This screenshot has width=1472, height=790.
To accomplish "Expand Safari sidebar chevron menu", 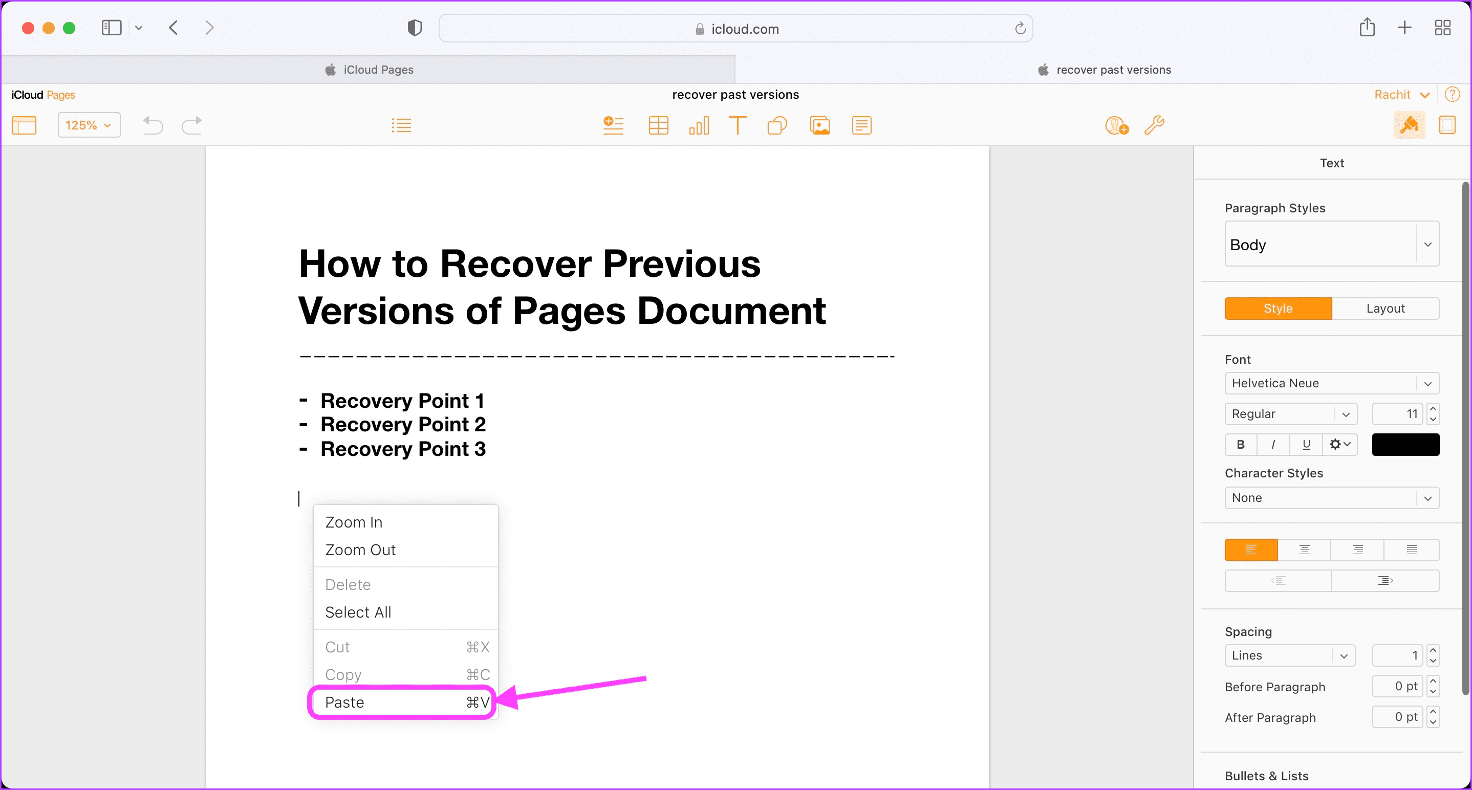I will click(x=138, y=28).
